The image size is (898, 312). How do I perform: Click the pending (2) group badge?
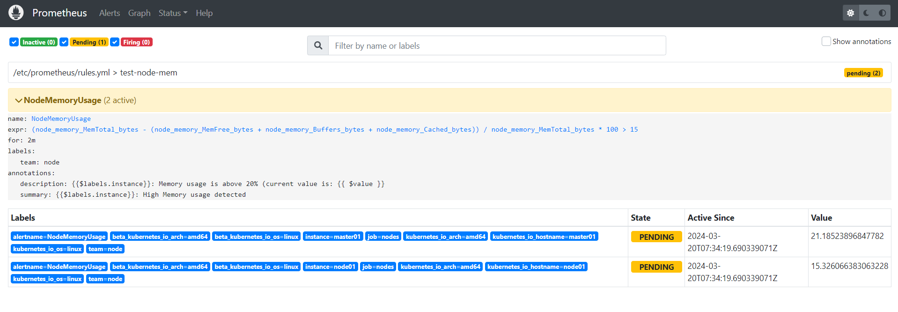[x=863, y=73]
